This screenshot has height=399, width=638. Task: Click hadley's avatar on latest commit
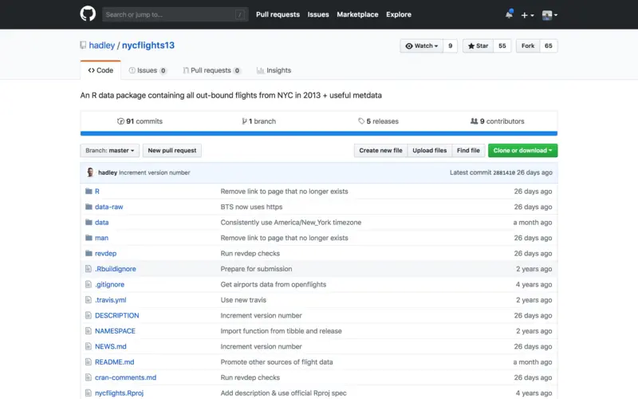[x=90, y=172]
